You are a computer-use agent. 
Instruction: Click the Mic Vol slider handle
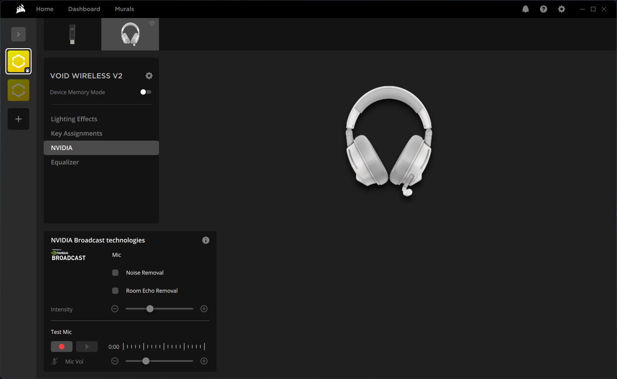pyautogui.click(x=145, y=361)
